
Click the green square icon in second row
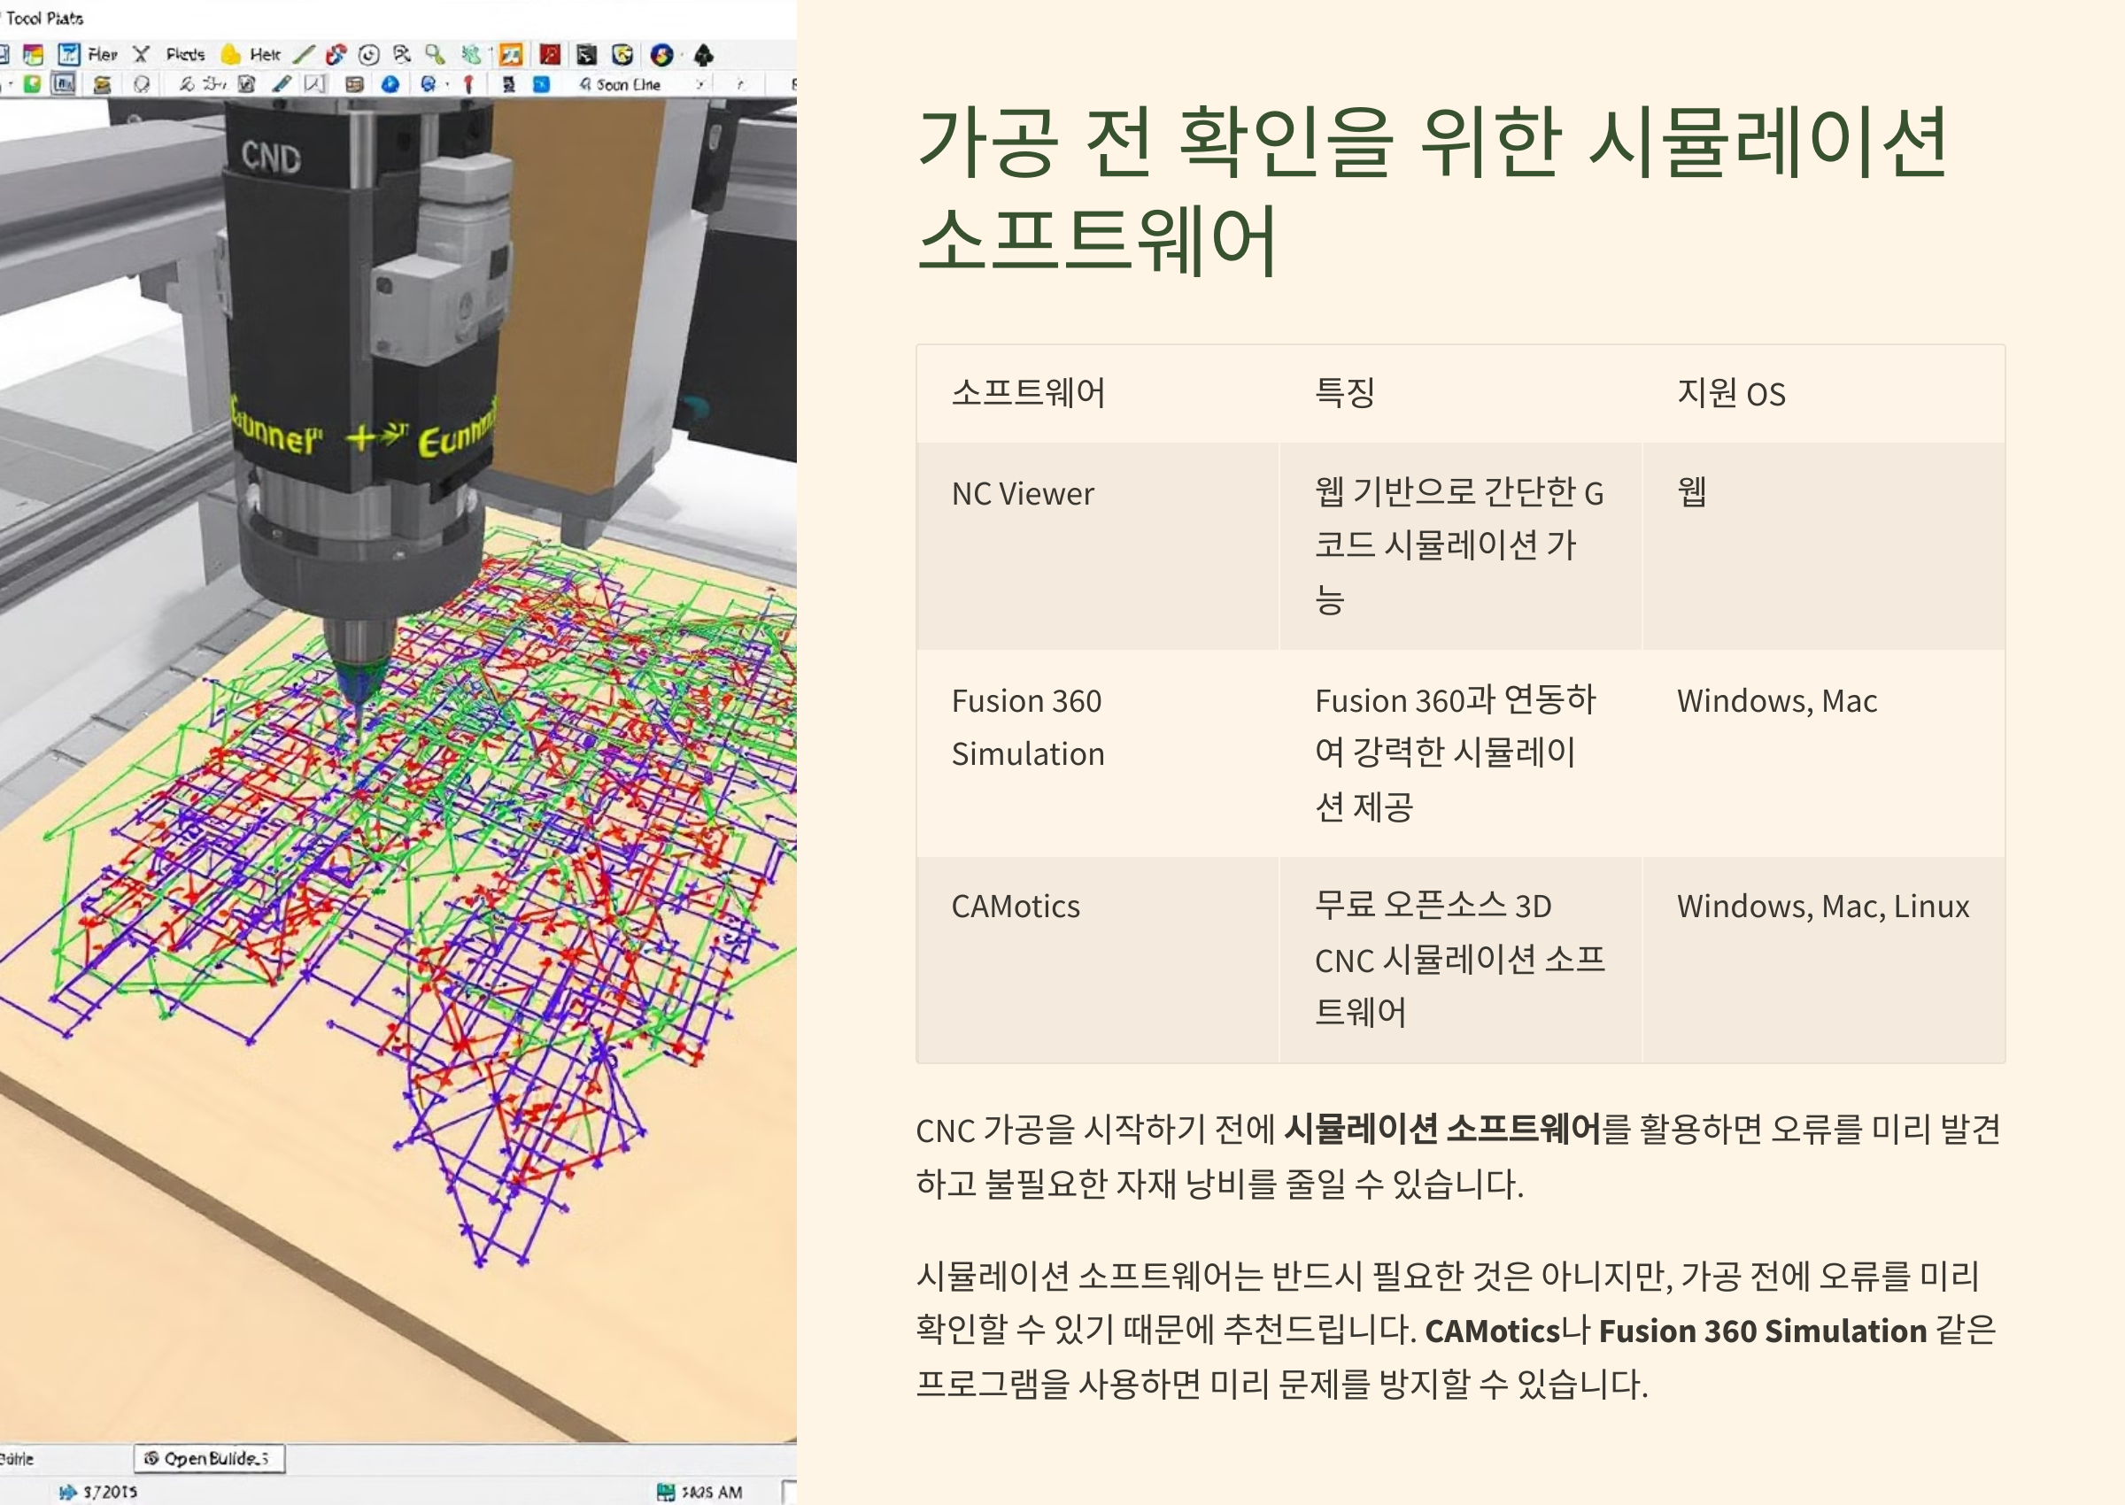point(33,84)
